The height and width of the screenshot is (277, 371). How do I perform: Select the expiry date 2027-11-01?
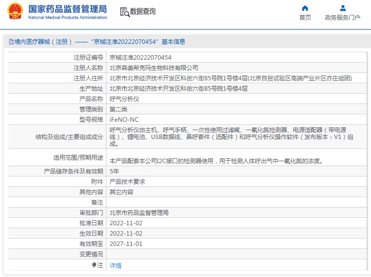(126, 244)
